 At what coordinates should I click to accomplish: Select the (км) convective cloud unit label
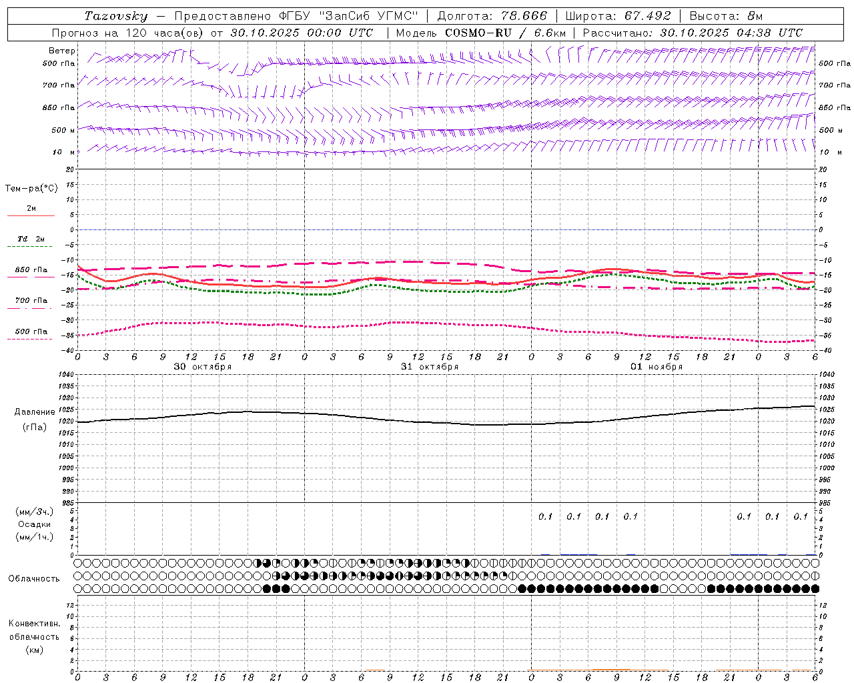click(x=34, y=650)
